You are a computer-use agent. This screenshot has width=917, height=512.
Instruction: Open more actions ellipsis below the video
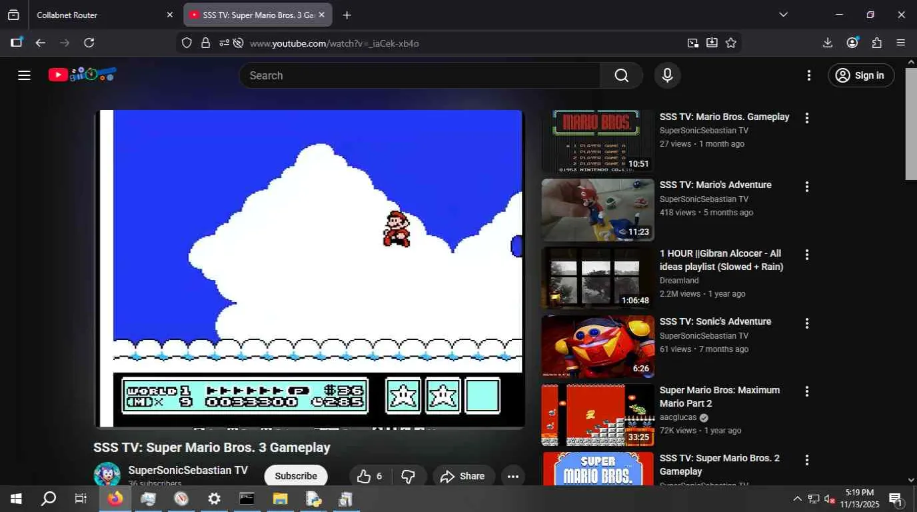point(513,476)
